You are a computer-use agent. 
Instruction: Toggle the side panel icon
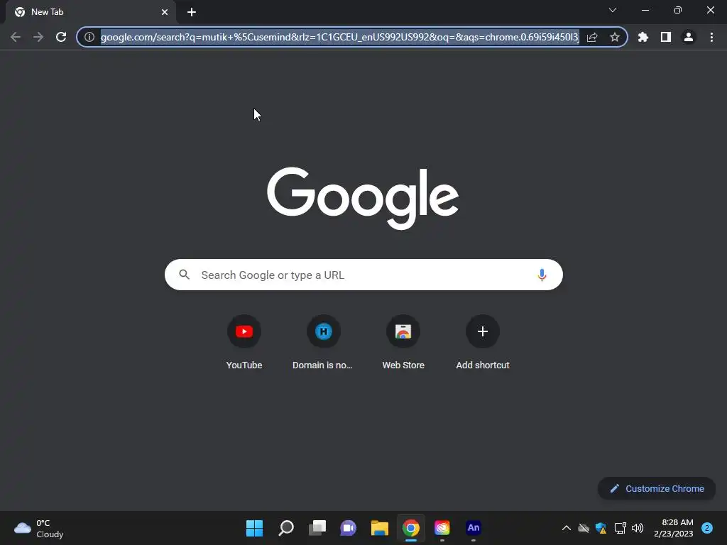(x=666, y=37)
